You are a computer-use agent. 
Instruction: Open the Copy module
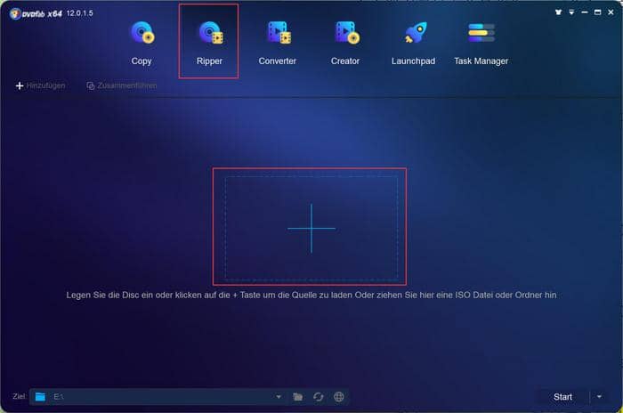[142, 42]
